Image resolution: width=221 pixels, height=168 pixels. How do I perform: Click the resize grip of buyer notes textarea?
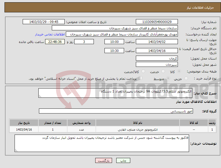(x=16, y=150)
